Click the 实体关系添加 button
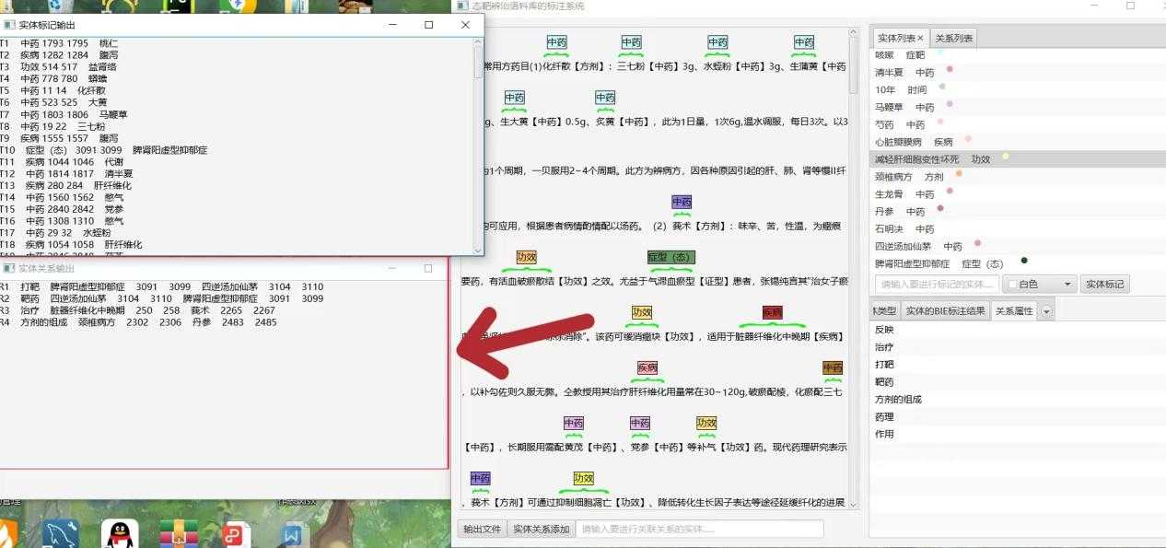Image resolution: width=1166 pixels, height=548 pixels. [541, 529]
